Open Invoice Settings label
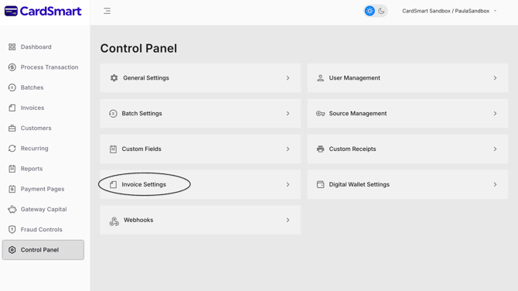This screenshot has width=518, height=291. pos(144,184)
